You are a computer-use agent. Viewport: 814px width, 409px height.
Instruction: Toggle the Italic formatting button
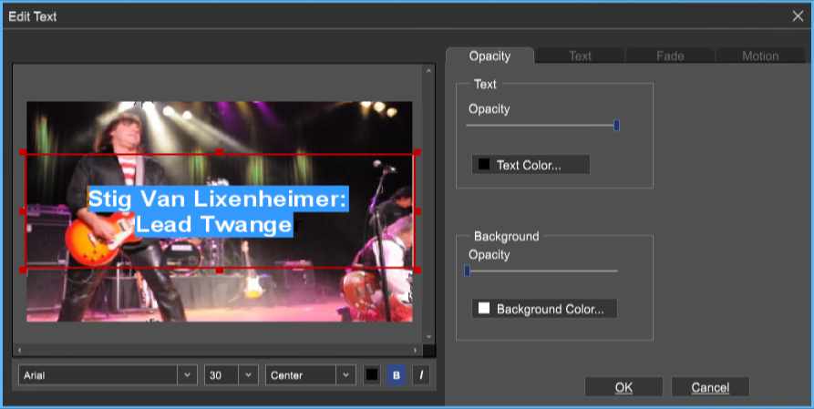pos(421,375)
